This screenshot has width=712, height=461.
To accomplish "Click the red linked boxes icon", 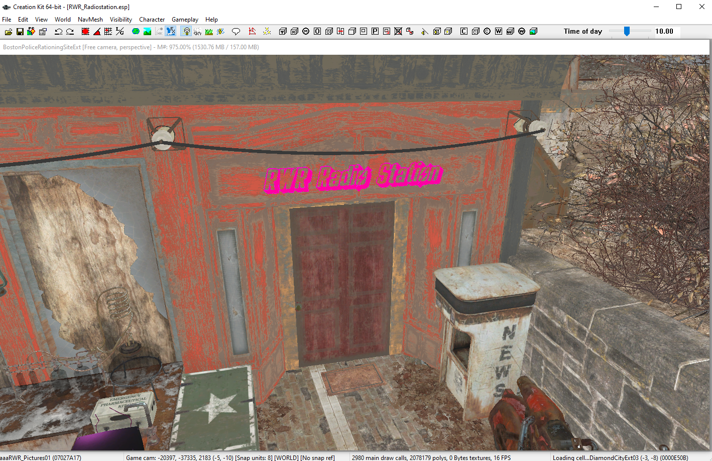I will click(x=410, y=32).
